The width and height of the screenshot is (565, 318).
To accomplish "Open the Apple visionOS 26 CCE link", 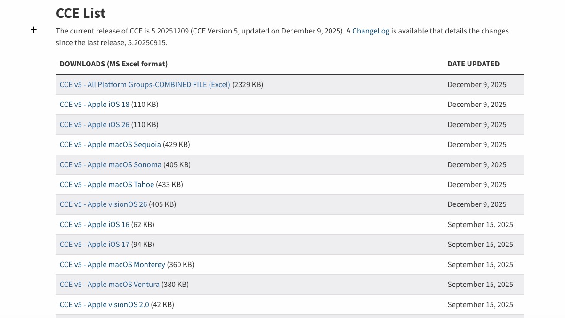I will [103, 204].
